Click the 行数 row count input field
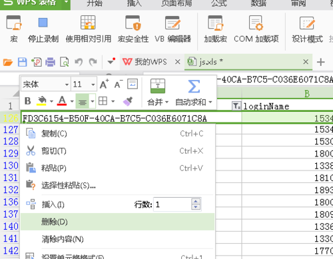The image size is (333, 259). pos(172,204)
